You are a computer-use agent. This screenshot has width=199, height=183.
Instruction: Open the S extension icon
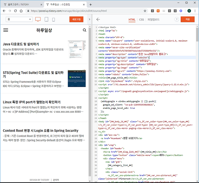tap(175, 11)
